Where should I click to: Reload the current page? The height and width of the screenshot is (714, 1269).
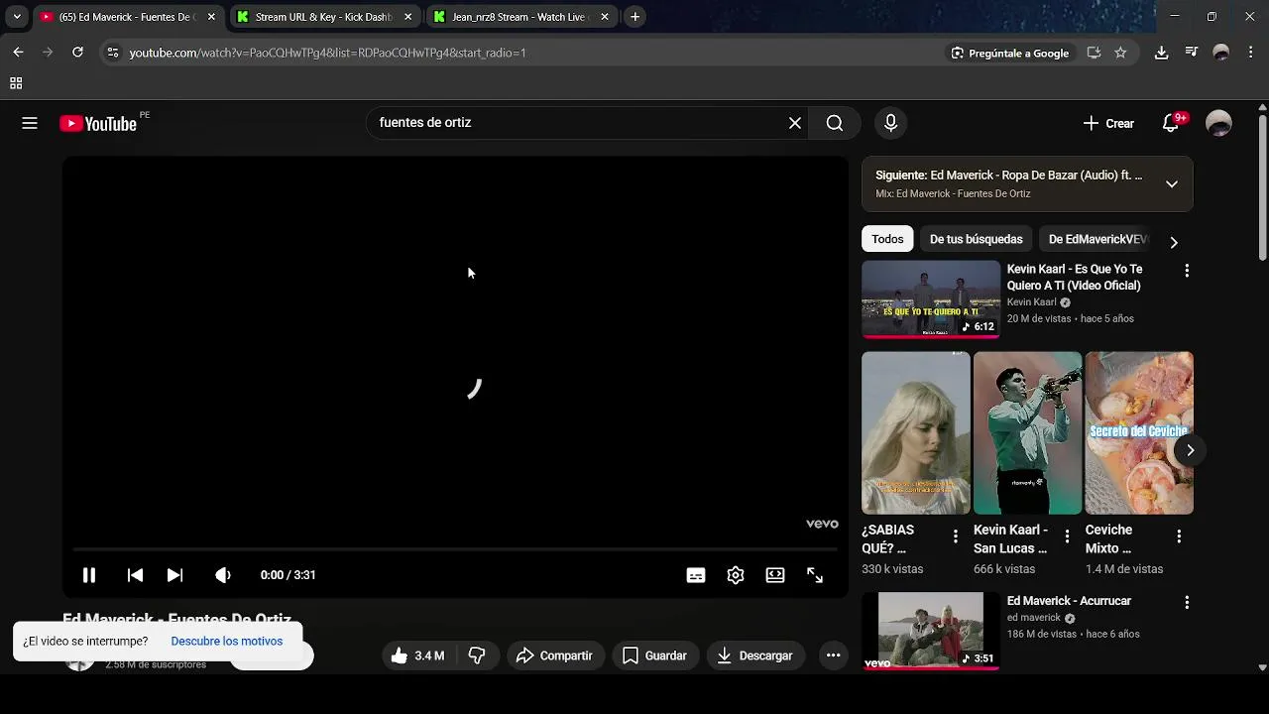click(x=77, y=53)
